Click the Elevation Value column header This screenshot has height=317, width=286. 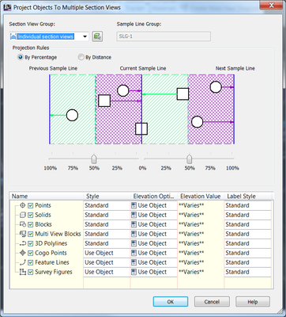coord(201,197)
